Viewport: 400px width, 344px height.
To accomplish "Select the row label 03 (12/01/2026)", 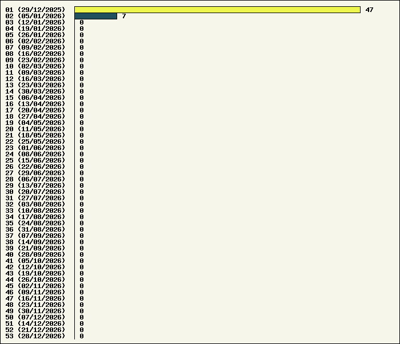I will (x=35, y=22).
